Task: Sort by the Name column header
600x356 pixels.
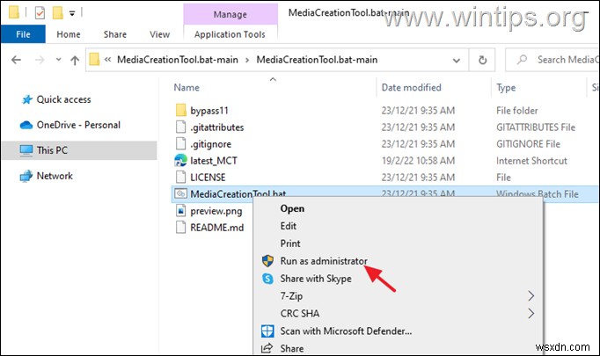Action: point(187,88)
